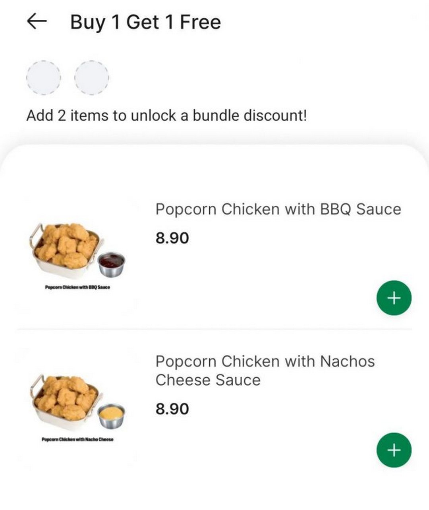Select the first empty bundle slot circle

tap(43, 77)
